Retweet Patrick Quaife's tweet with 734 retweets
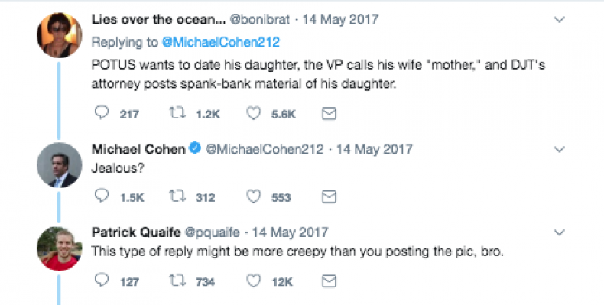 pyautogui.click(x=177, y=281)
